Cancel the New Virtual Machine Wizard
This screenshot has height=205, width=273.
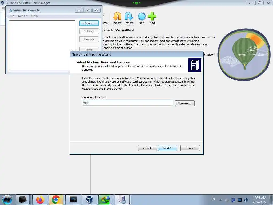click(190, 148)
